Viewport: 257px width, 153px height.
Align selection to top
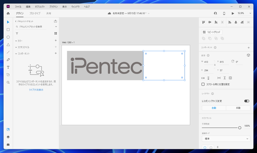coord(204,22)
